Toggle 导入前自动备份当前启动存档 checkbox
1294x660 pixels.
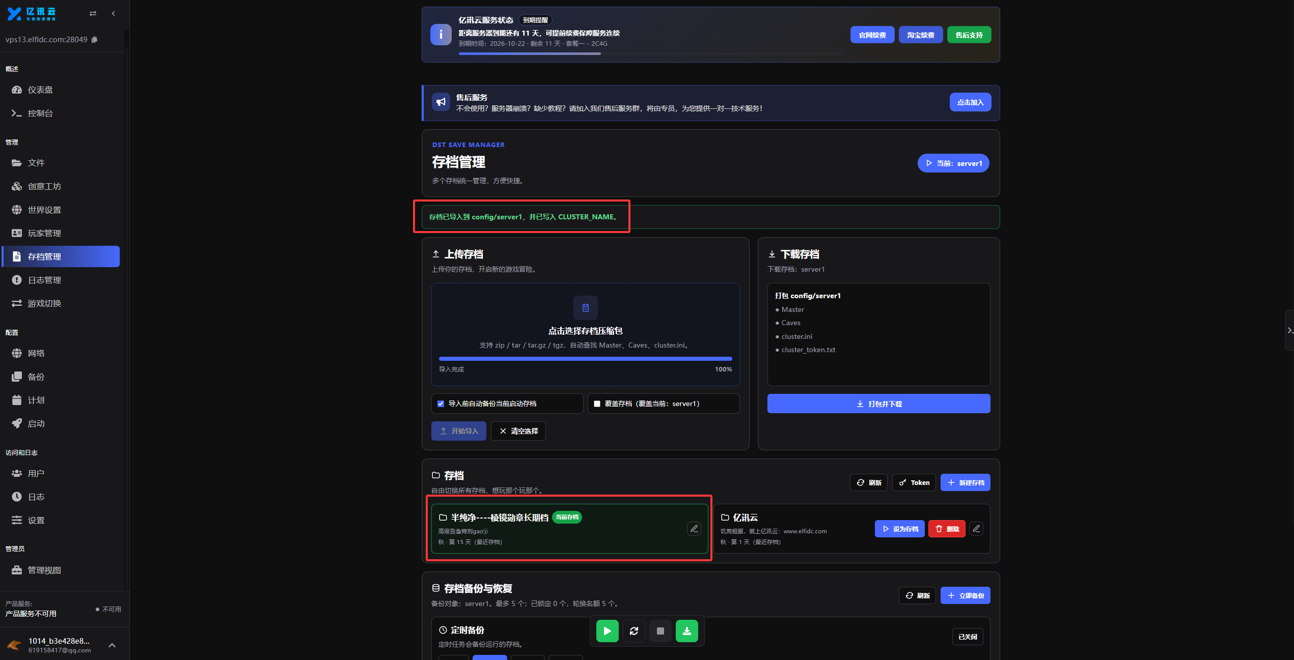tap(441, 404)
